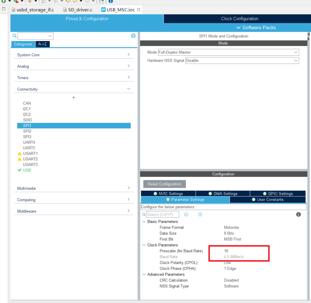This screenshot has width=311, height=303.
Task: Click the MX icon on USB_MSC.ioc tab
Action: (x=103, y=10)
